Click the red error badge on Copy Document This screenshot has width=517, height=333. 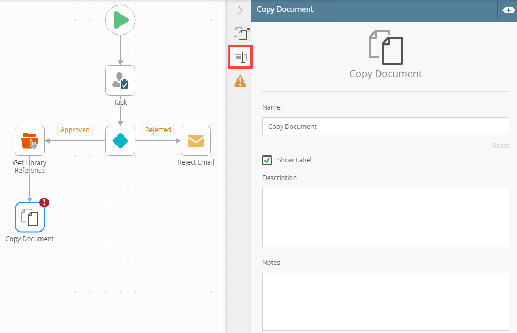[x=44, y=202]
